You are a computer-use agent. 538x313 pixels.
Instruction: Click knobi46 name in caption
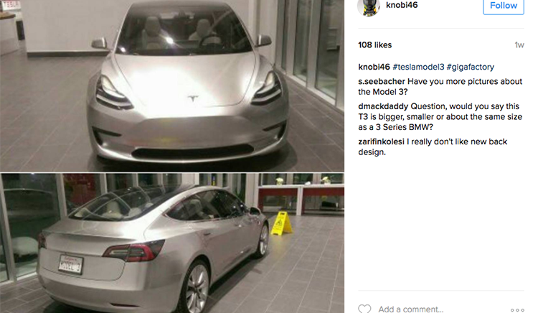coord(374,67)
